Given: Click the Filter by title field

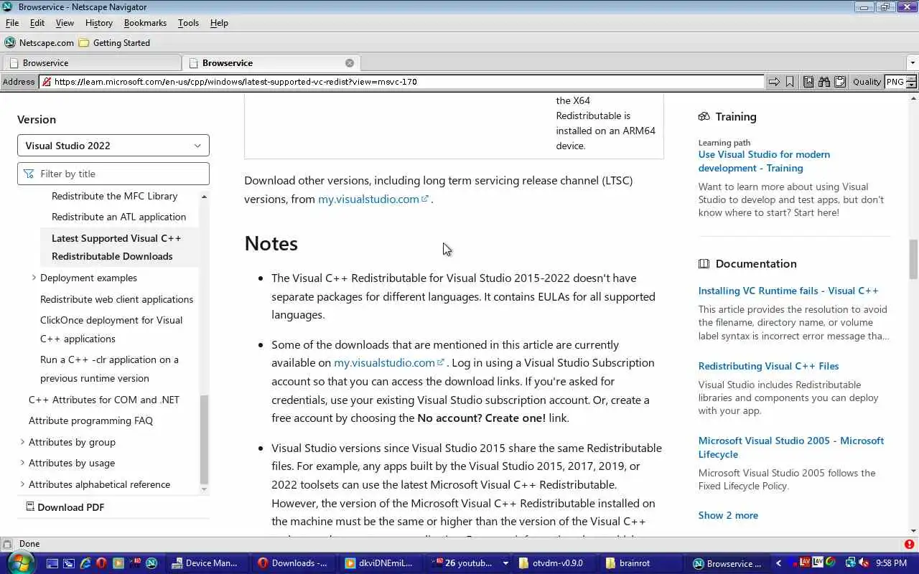Looking at the screenshot, I should (113, 174).
